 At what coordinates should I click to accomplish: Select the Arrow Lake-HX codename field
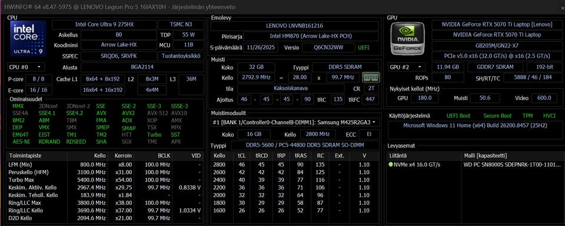coord(118,45)
